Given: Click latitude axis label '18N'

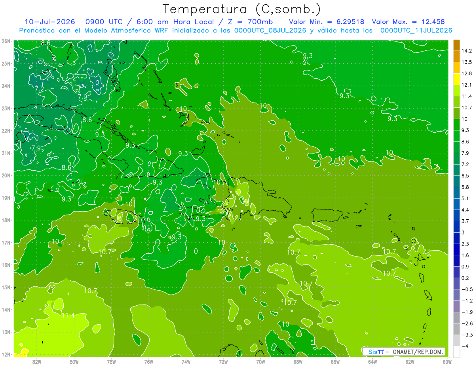Looking at the screenshot, I should tap(6, 220).
